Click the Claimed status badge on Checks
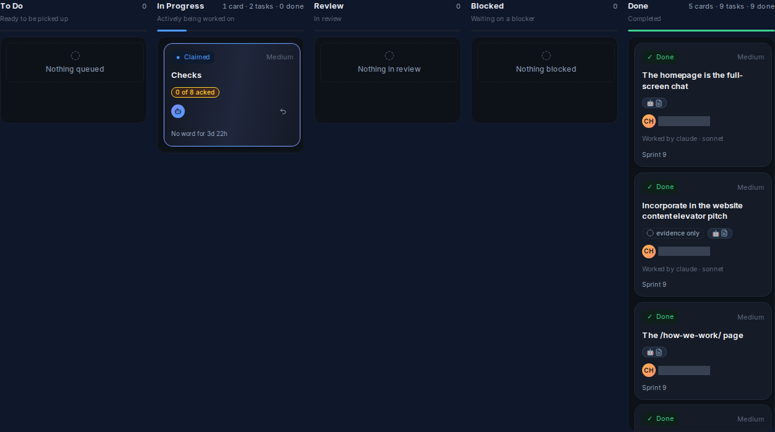The width and height of the screenshot is (775, 432). [193, 57]
